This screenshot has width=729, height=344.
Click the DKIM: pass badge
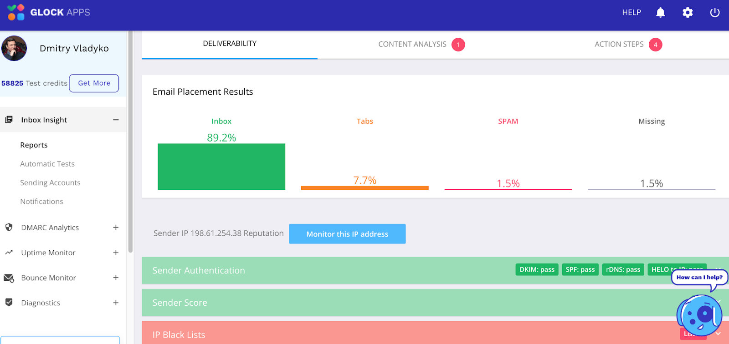(x=537, y=270)
